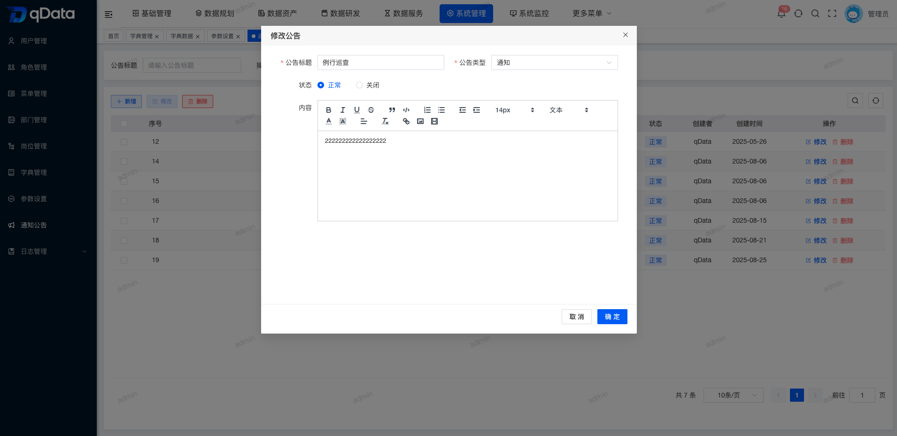Open the text alignment options
Image resolution: width=897 pixels, height=436 pixels.
pos(364,121)
